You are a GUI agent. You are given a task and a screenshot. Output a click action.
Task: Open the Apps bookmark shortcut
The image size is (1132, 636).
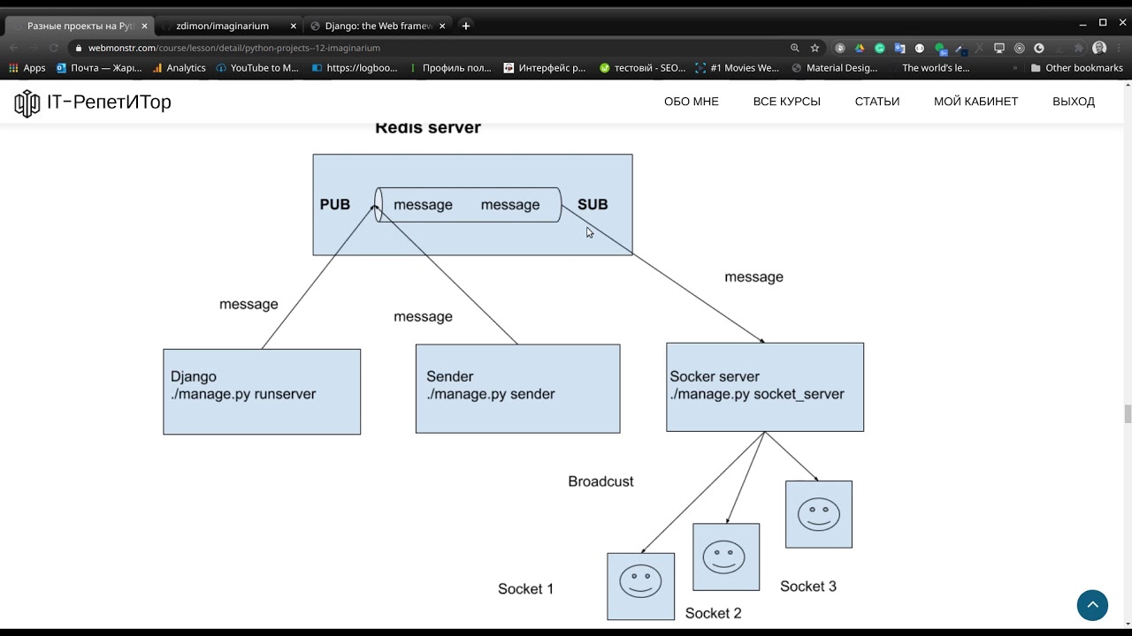click(27, 68)
